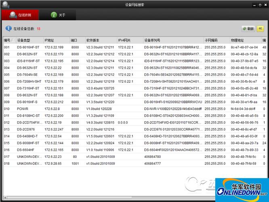Click the horizontal scrollbar thumb
The height and width of the screenshot is (202, 269).
(x=69, y=198)
